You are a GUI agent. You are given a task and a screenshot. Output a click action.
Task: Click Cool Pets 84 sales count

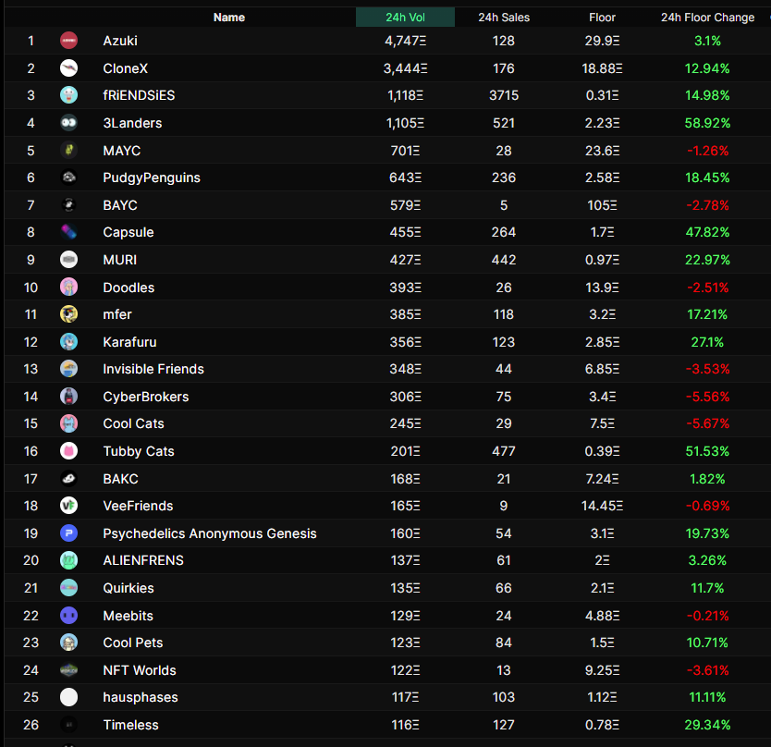[x=504, y=642]
